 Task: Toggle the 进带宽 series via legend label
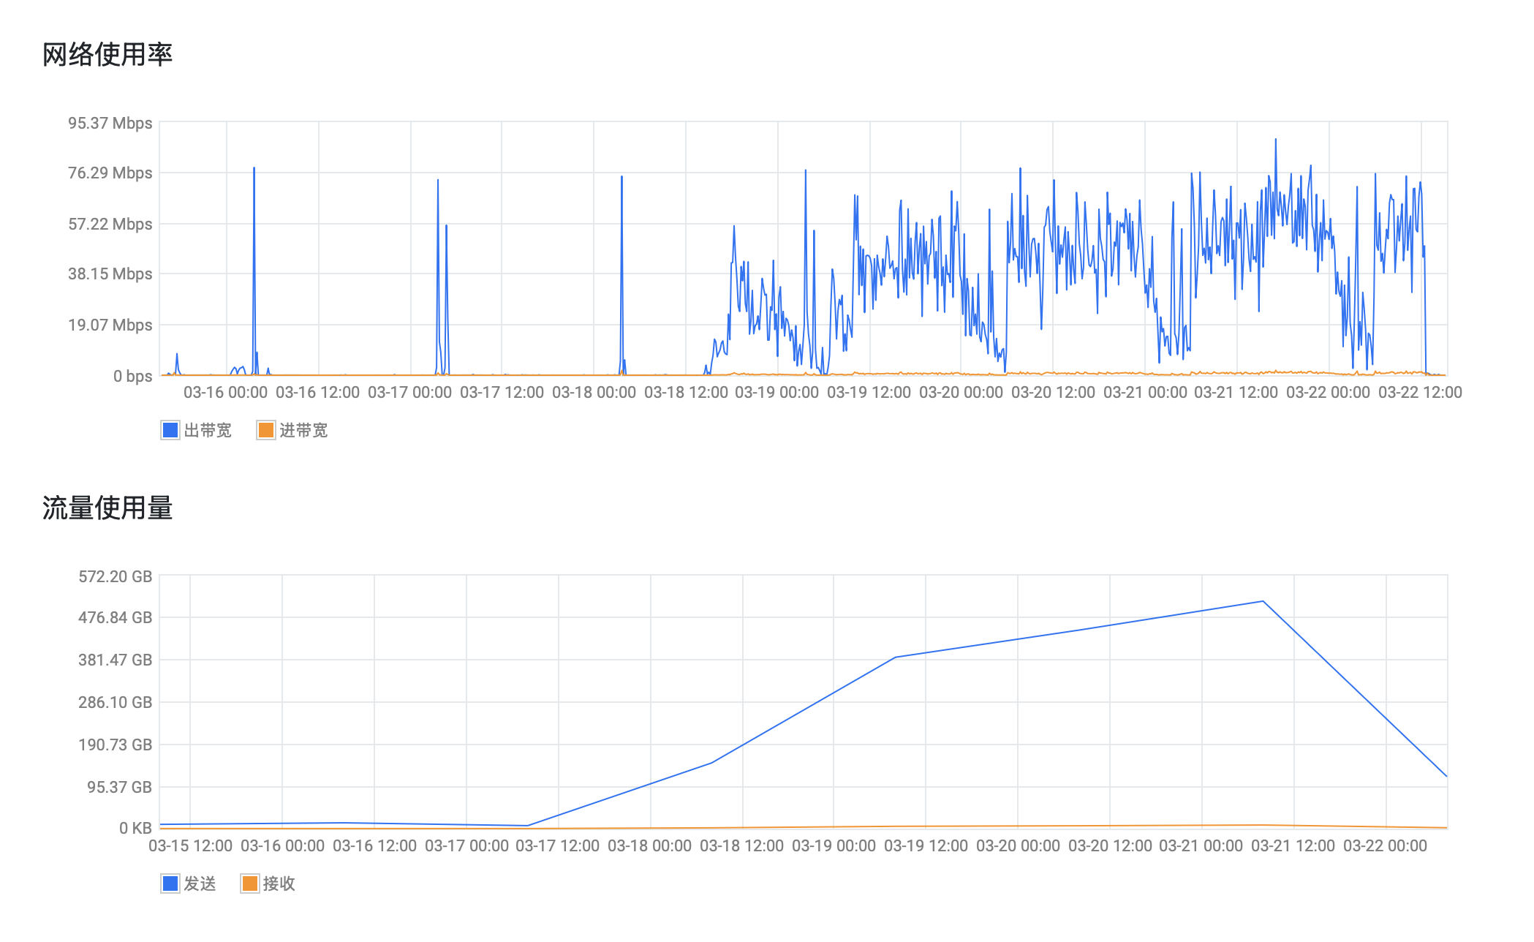point(303,430)
